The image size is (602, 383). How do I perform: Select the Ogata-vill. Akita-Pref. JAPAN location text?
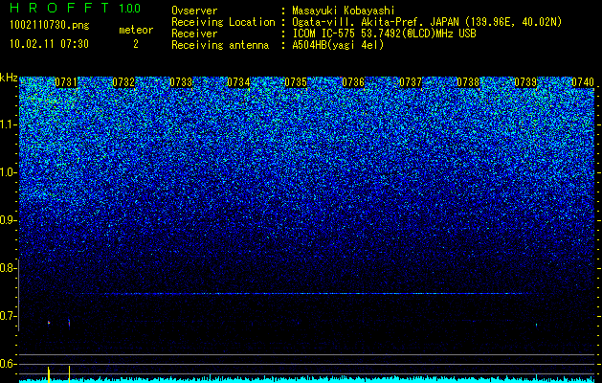point(427,22)
